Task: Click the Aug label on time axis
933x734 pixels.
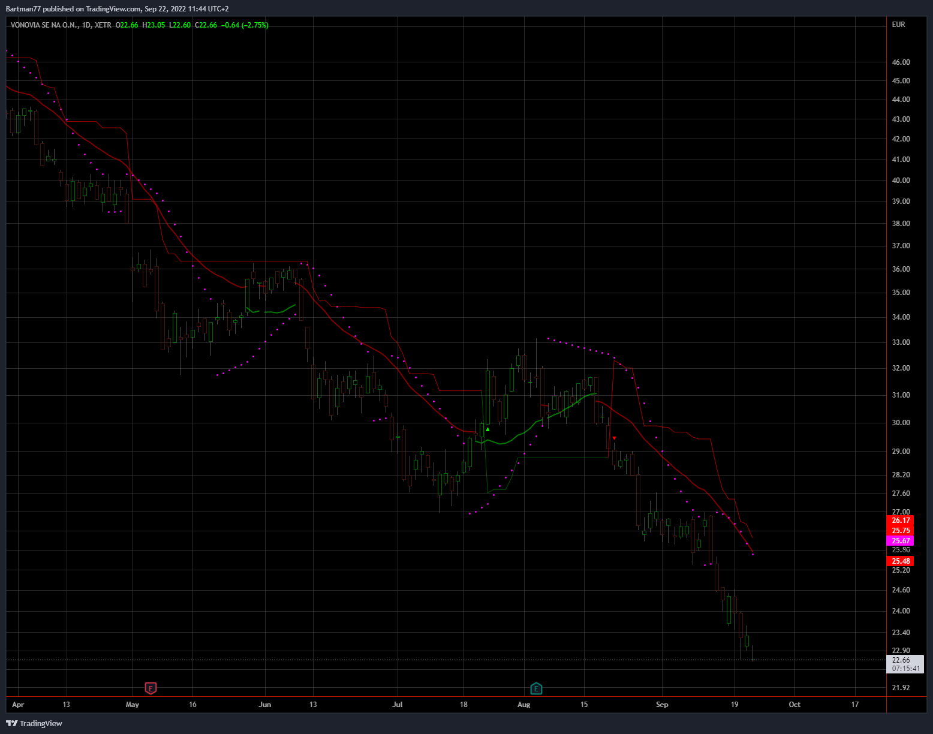Action: [x=524, y=705]
